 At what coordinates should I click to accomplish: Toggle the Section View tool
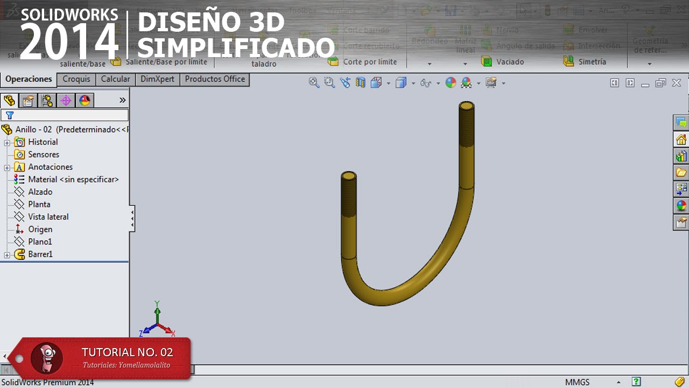point(361,82)
